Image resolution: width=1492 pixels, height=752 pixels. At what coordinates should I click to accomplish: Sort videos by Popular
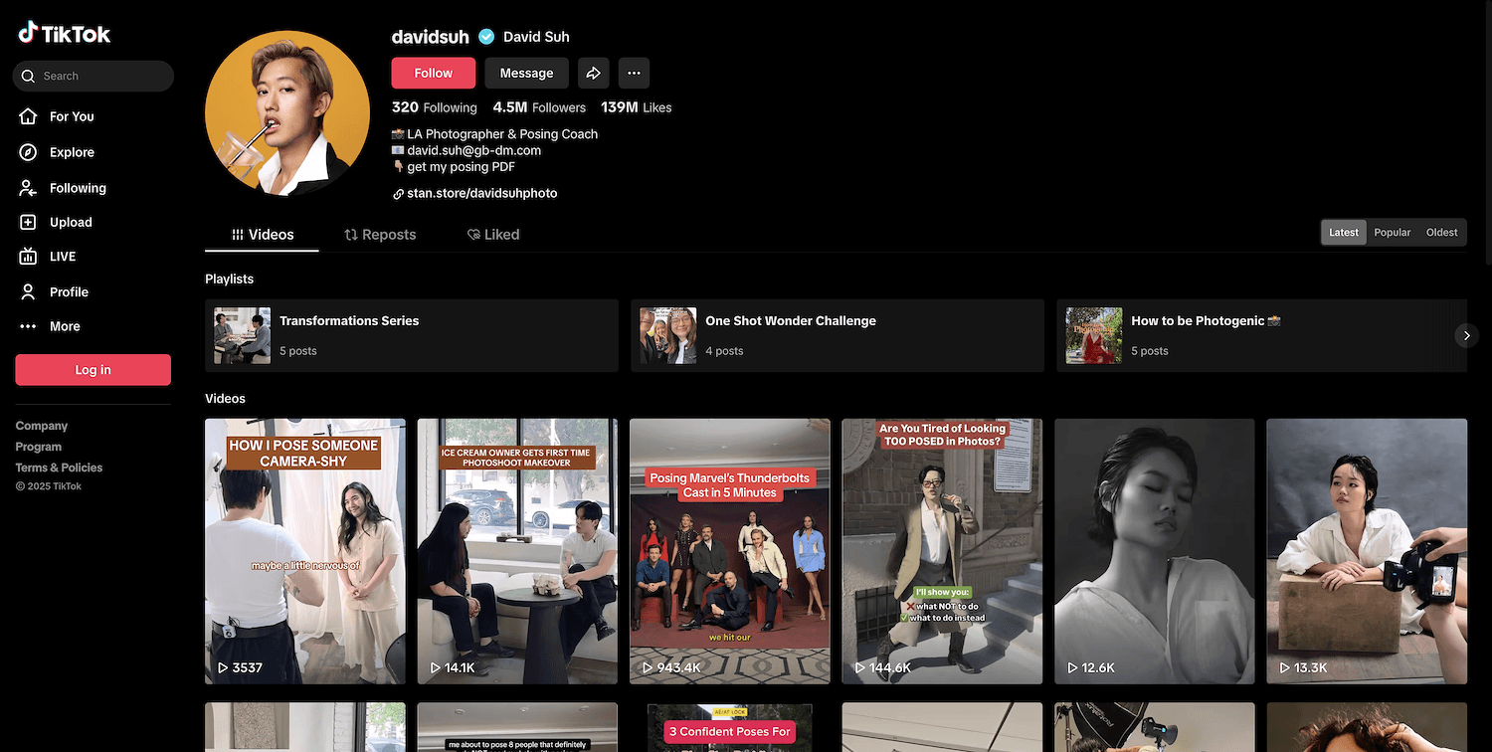(x=1392, y=232)
